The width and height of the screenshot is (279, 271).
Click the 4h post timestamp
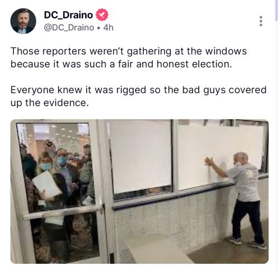(x=108, y=28)
